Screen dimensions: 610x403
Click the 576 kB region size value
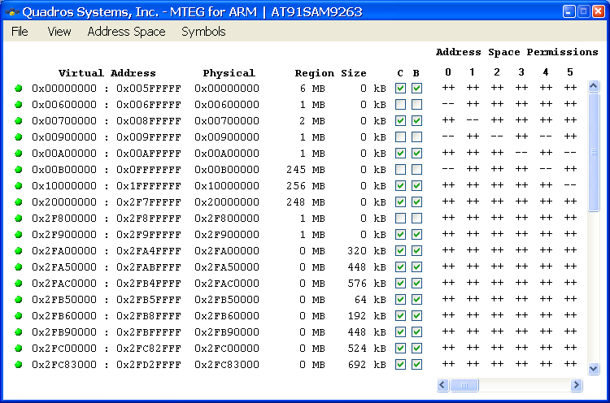(367, 284)
